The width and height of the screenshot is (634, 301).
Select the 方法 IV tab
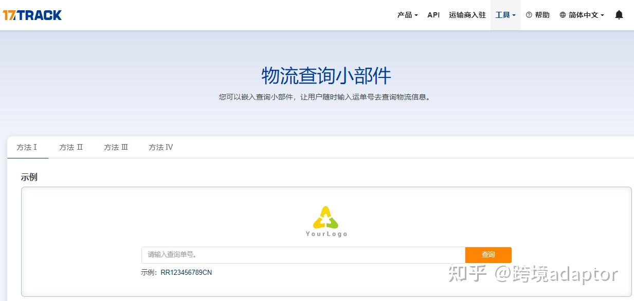click(160, 147)
